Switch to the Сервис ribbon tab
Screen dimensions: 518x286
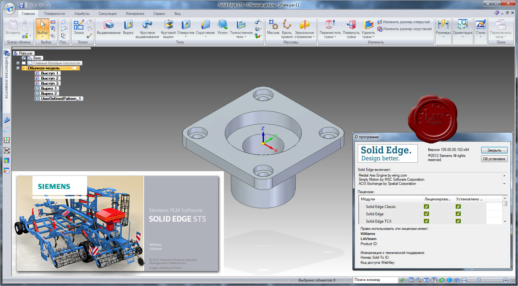(159, 14)
